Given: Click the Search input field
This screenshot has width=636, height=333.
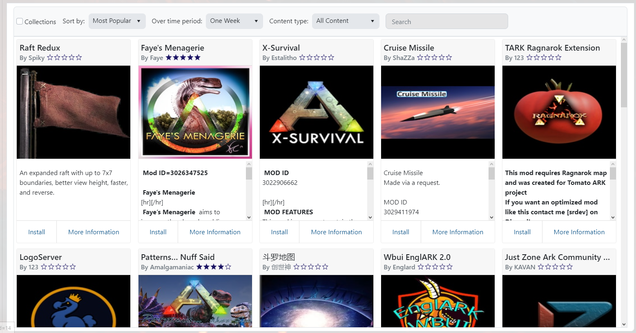Looking at the screenshot, I should point(446,22).
